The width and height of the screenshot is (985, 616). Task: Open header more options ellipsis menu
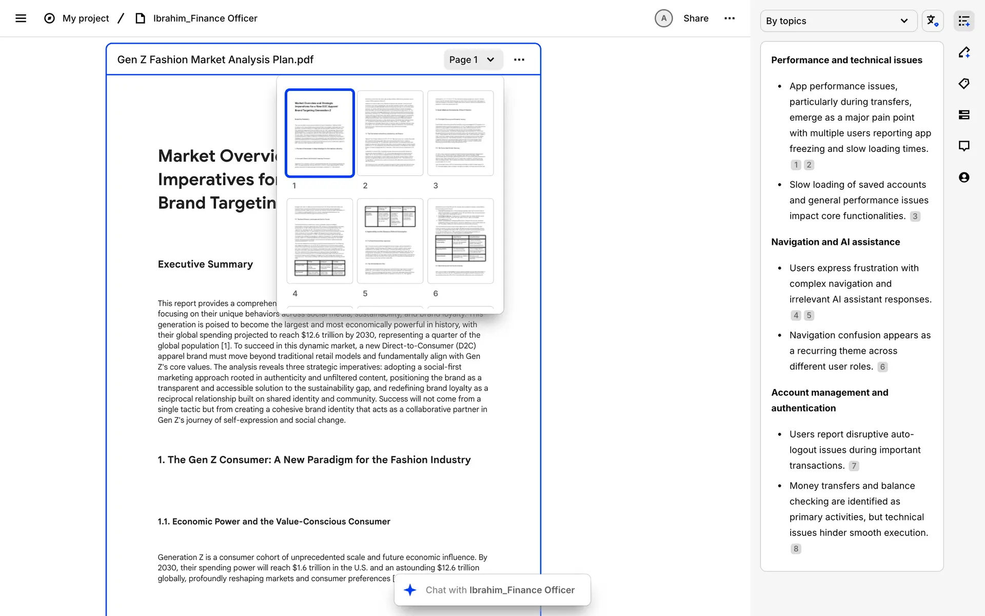(x=729, y=18)
